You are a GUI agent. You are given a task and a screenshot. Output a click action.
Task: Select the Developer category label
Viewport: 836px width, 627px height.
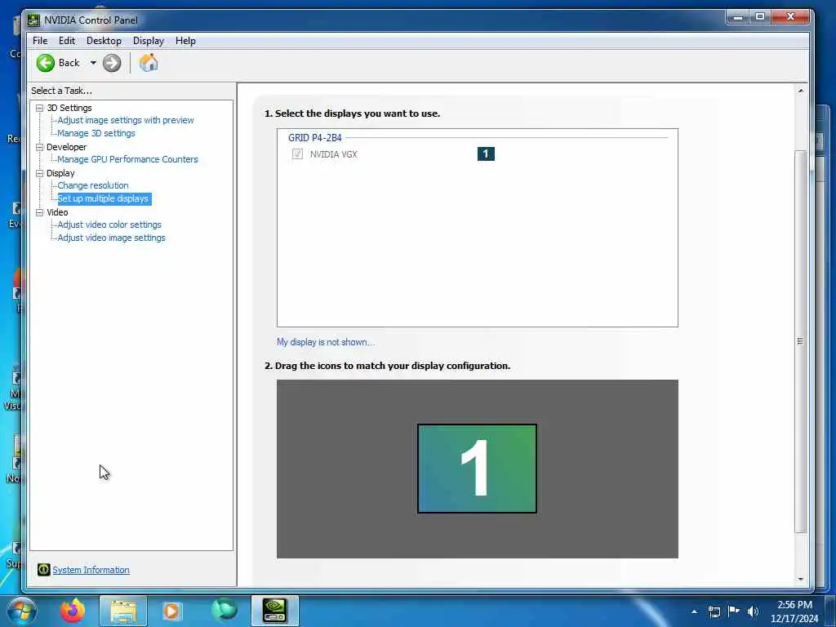66,147
